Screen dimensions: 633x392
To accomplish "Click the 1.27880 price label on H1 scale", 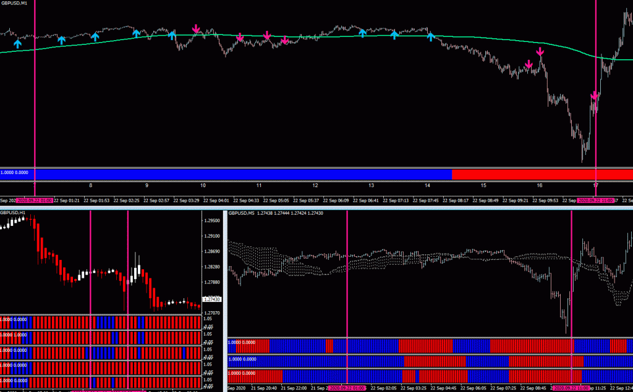I will coord(212,282).
